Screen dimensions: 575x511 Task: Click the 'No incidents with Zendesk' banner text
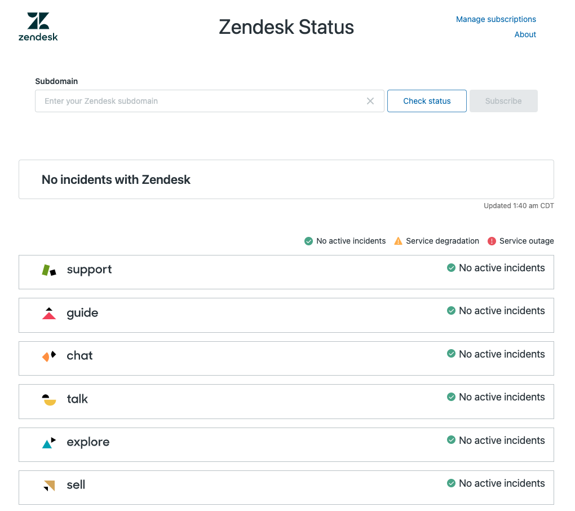[x=116, y=180]
